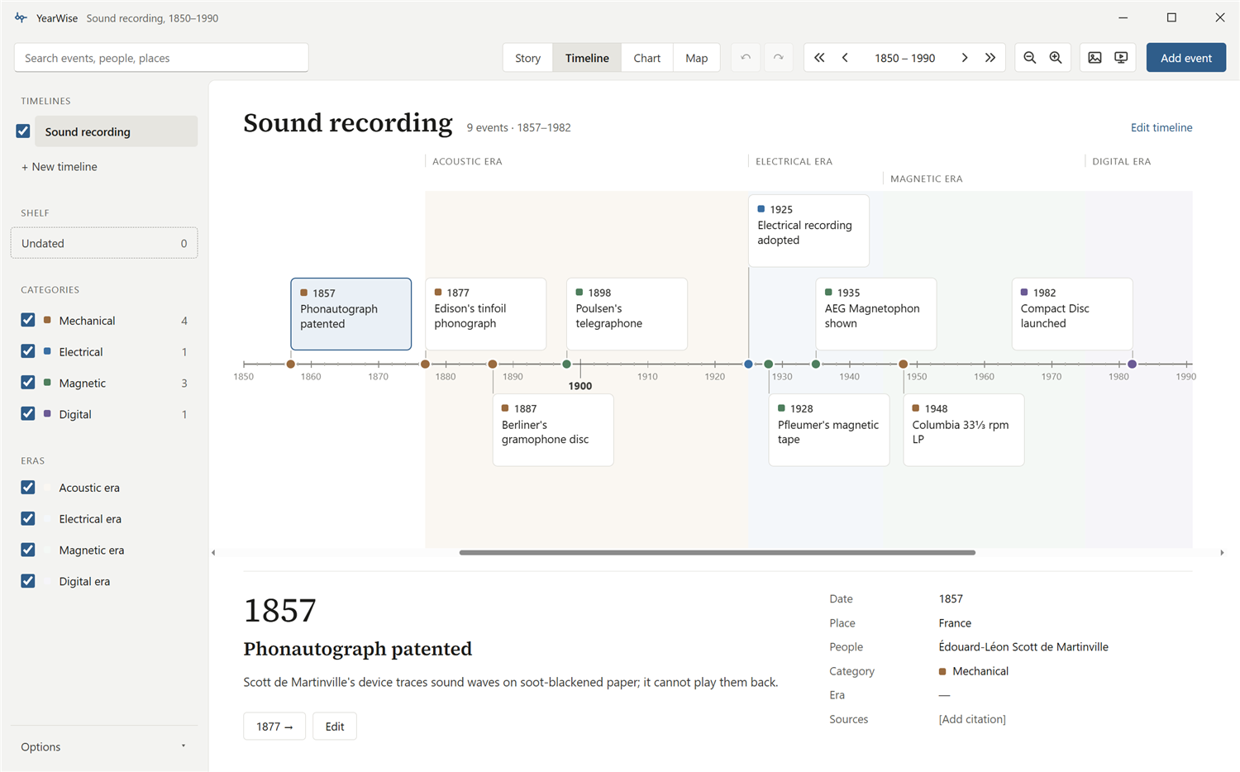Select the 1887 Berliner's gramophone disc card
Screen dimensions: 1240x772
click(553, 430)
